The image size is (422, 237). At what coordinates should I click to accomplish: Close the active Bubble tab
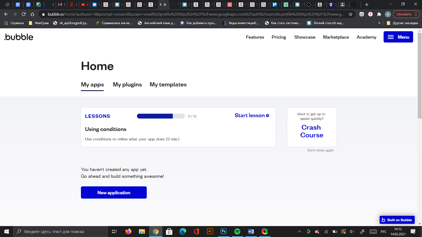(x=165, y=4)
